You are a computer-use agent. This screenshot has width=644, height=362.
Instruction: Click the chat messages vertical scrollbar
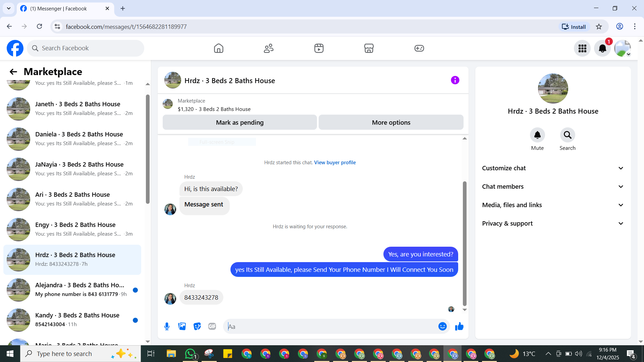(x=465, y=243)
